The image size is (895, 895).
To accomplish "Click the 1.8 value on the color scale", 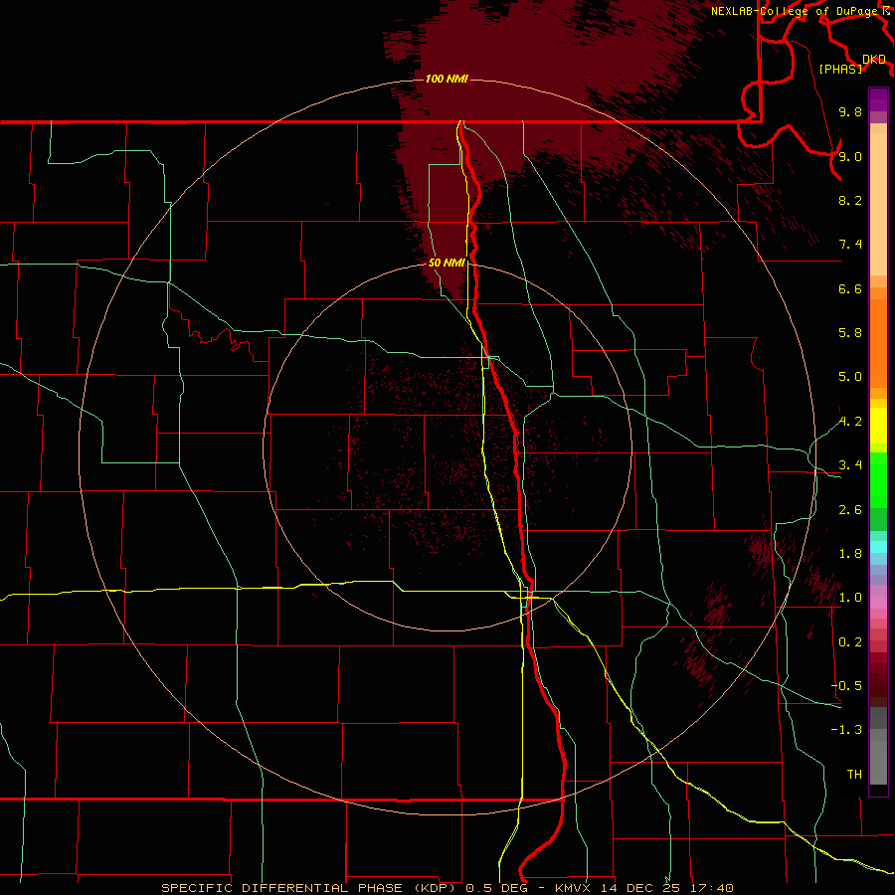I will (850, 554).
